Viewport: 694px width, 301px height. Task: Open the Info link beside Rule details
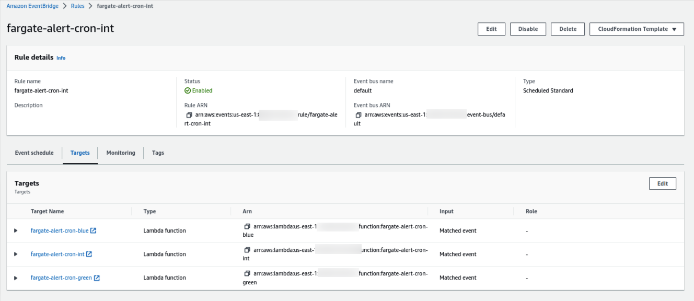pyautogui.click(x=61, y=57)
